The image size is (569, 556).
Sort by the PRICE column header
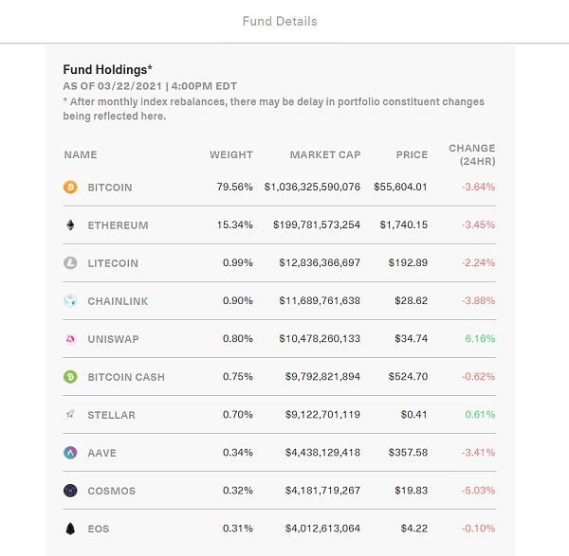tap(412, 154)
